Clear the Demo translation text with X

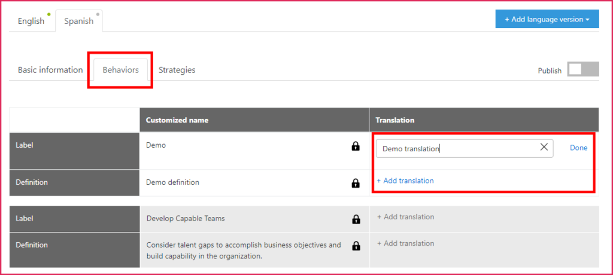point(544,148)
